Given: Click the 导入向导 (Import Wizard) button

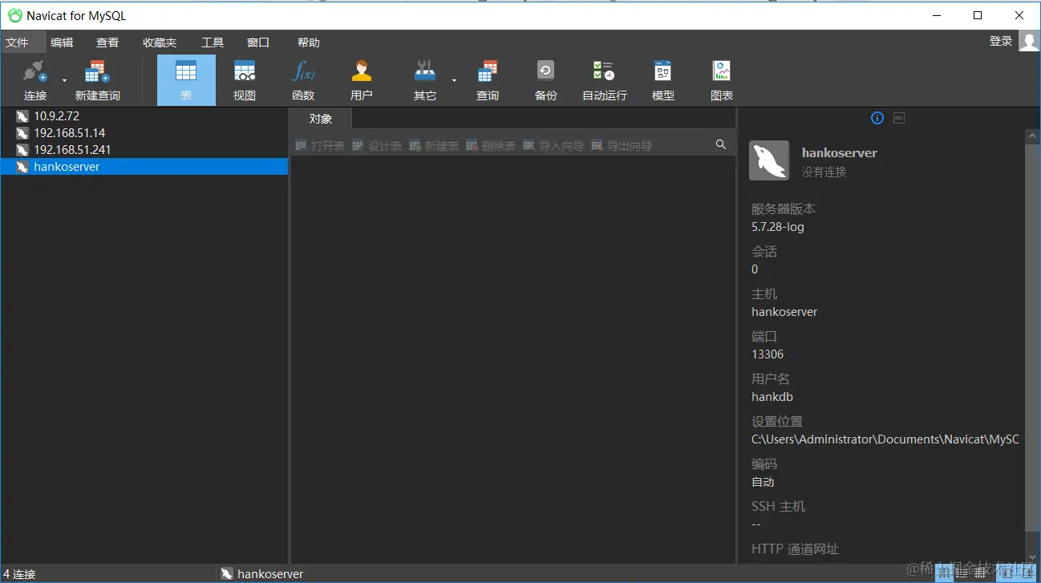Looking at the screenshot, I should tap(553, 146).
